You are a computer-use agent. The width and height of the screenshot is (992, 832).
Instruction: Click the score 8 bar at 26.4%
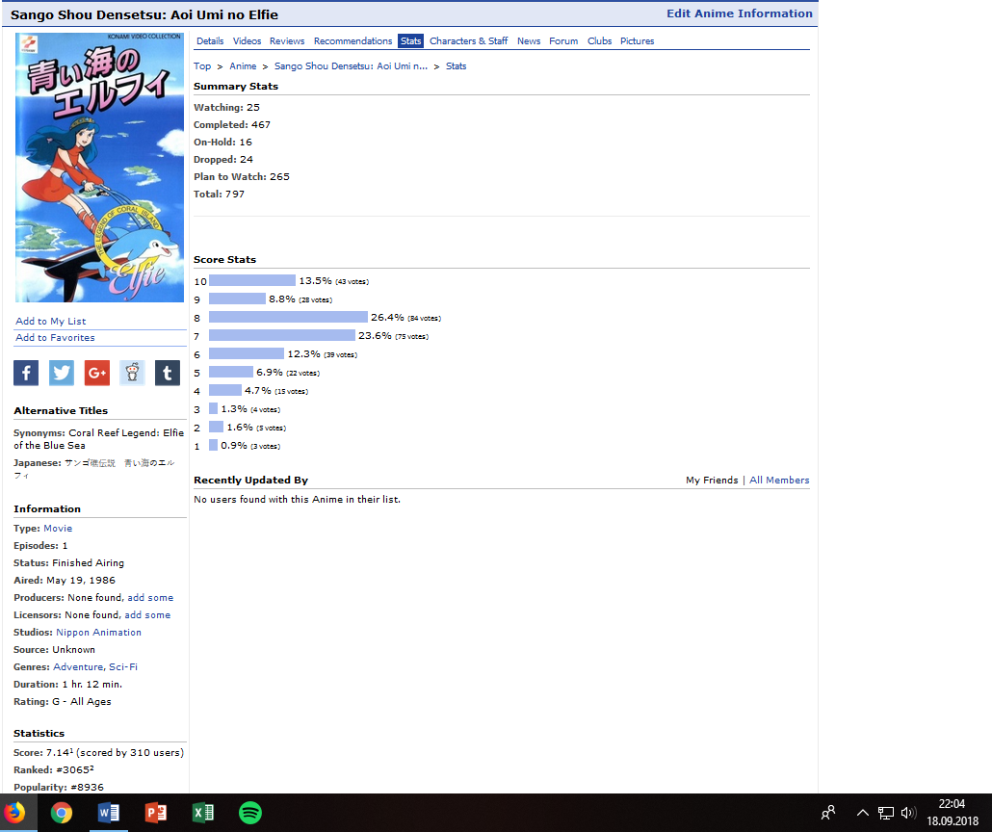coord(288,317)
